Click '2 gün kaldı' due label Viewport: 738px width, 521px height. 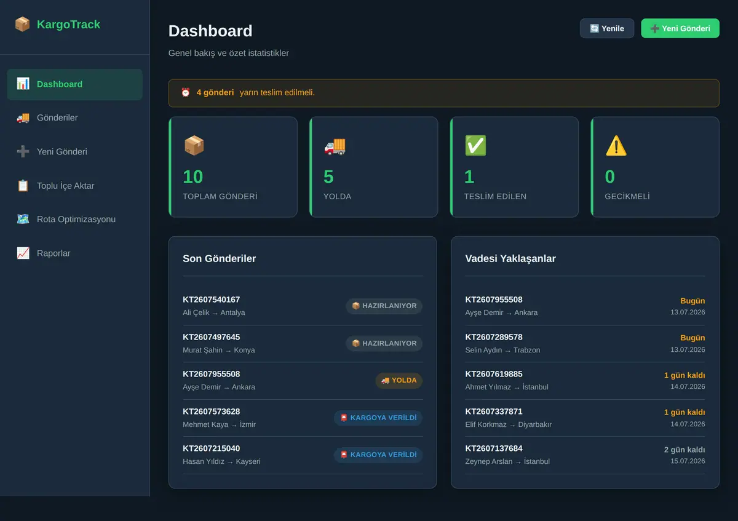pos(684,450)
